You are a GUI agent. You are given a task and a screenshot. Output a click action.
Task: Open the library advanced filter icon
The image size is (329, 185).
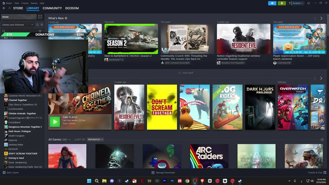coord(40,31)
